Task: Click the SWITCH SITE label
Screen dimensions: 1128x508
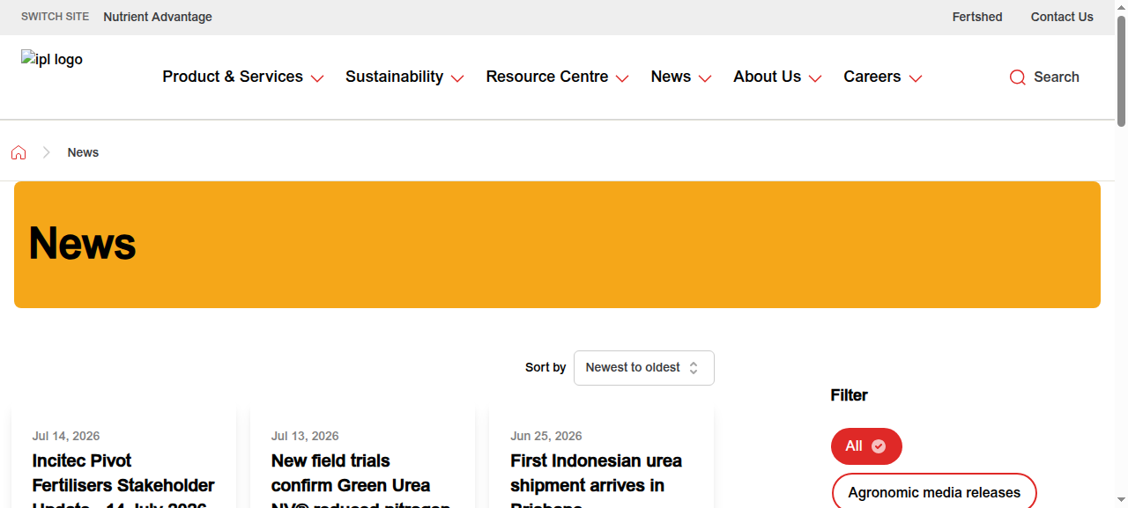Action: (x=56, y=17)
